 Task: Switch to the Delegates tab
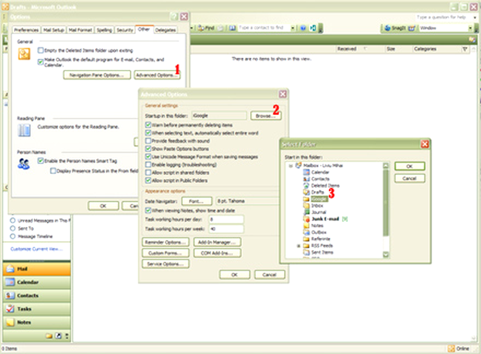click(x=165, y=29)
